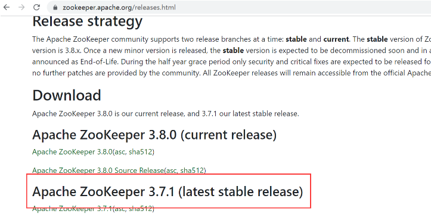Open asc signature for 3.8.0 Source Release
Viewport: 431px width, 217px height.
click(171, 170)
